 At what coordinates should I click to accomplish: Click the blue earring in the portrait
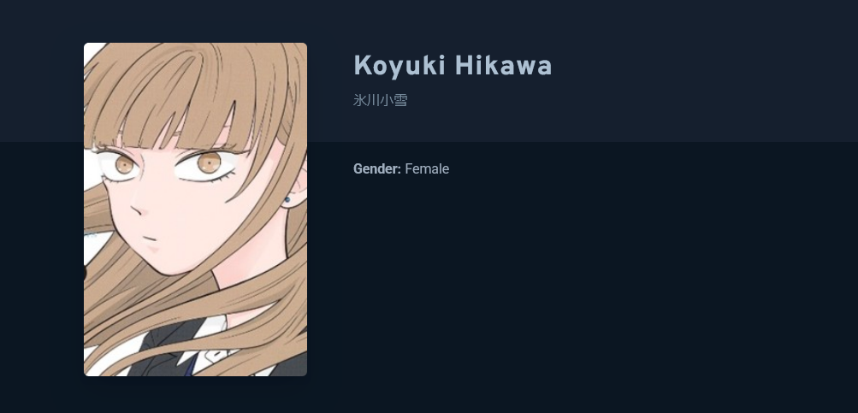click(x=287, y=200)
